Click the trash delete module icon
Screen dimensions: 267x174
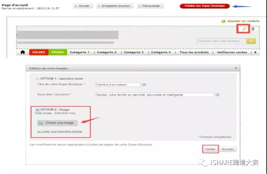(x=253, y=29)
